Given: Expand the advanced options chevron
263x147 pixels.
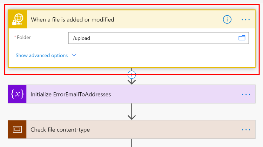Looking at the screenshot, I should coord(74,55).
